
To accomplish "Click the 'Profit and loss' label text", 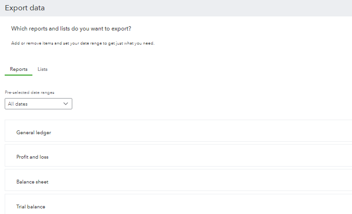I will [32, 157].
